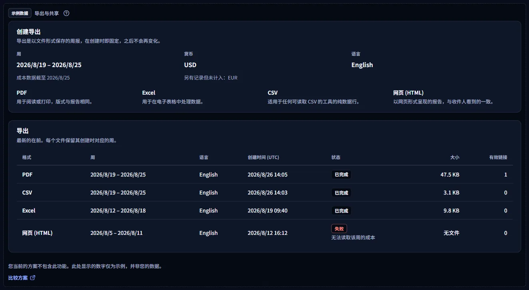Click the 创建时间 (UTC) column header

click(264, 157)
